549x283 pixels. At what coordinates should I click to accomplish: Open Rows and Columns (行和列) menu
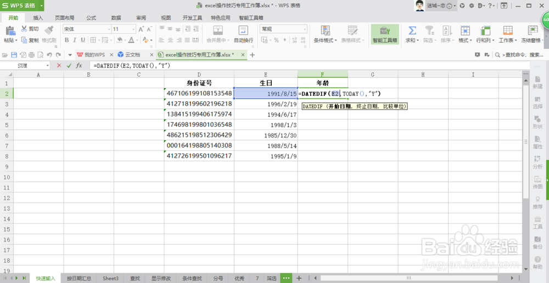[485, 34]
